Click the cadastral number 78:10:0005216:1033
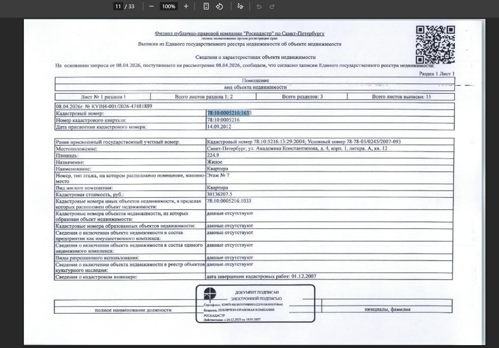The width and height of the screenshot is (499, 348). [x=229, y=201]
